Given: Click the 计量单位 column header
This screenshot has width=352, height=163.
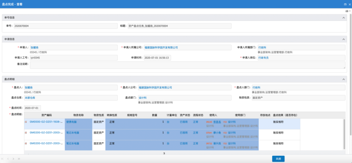Looking at the screenshot, I should click(x=172, y=115).
